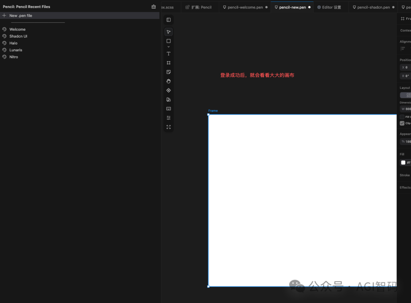The image size is (411, 303).
Task: Toggle the sidebar panel icon atop the toolbar
Action: [169, 20]
